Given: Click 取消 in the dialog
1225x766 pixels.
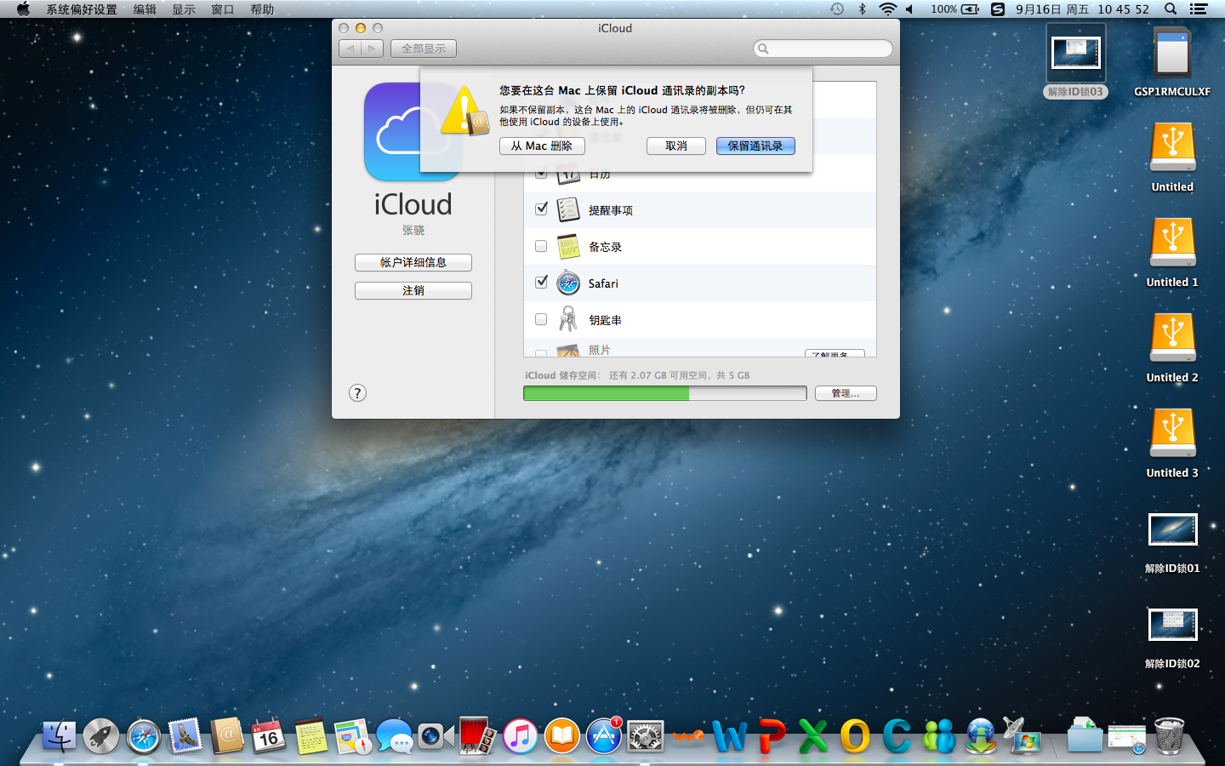Looking at the screenshot, I should (x=676, y=146).
